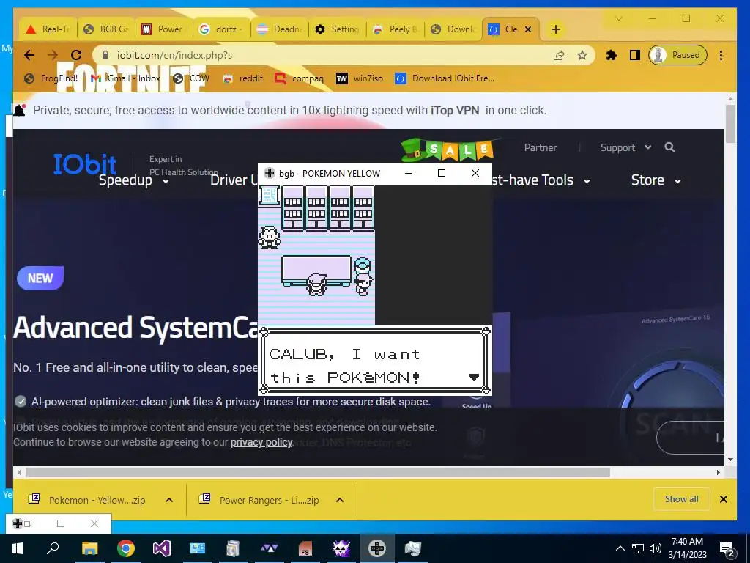Click the SALE hat banner
Image resolution: width=750 pixels, height=563 pixels.
[x=448, y=150]
